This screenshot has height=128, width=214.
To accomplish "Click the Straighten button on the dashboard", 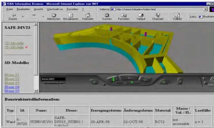I will [180, 81].
